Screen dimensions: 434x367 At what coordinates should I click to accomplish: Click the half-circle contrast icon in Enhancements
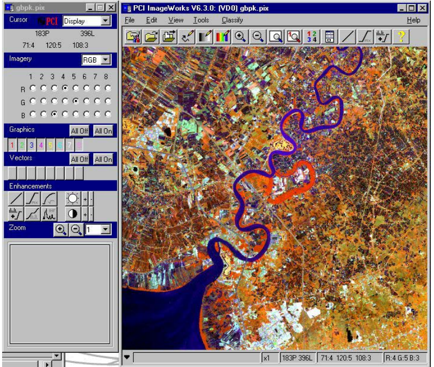pyautogui.click(x=73, y=214)
